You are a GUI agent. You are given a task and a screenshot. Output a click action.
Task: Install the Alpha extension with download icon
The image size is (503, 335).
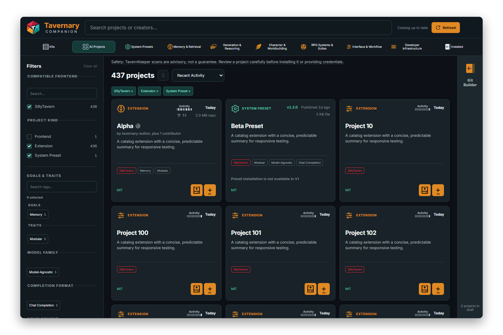pos(197,190)
